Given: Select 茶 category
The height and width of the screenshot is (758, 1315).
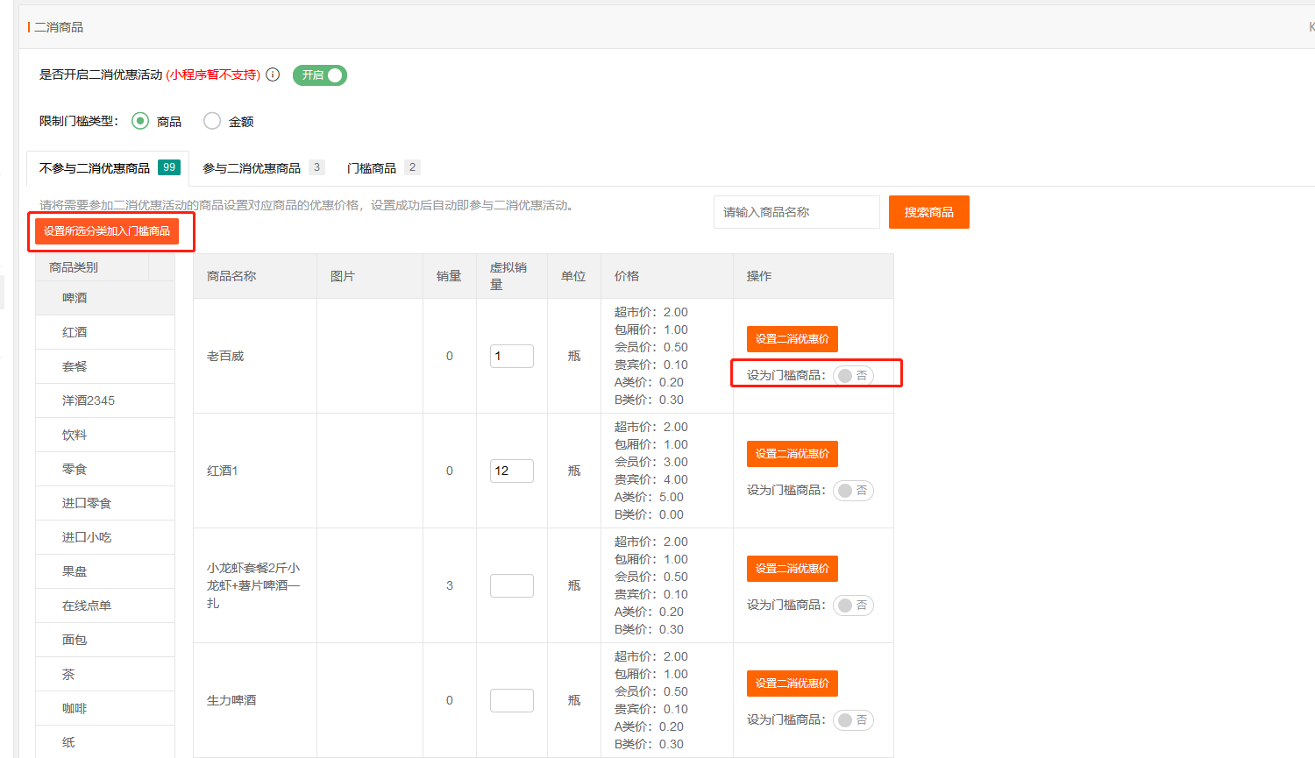Looking at the screenshot, I should (x=105, y=674).
